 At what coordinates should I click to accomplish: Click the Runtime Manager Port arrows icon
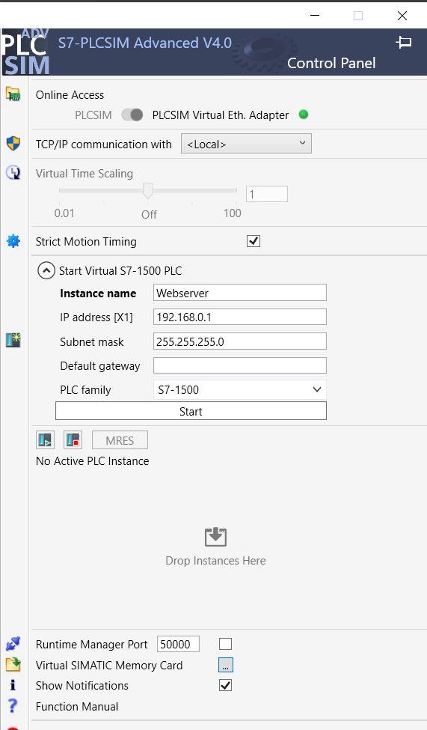click(13, 644)
